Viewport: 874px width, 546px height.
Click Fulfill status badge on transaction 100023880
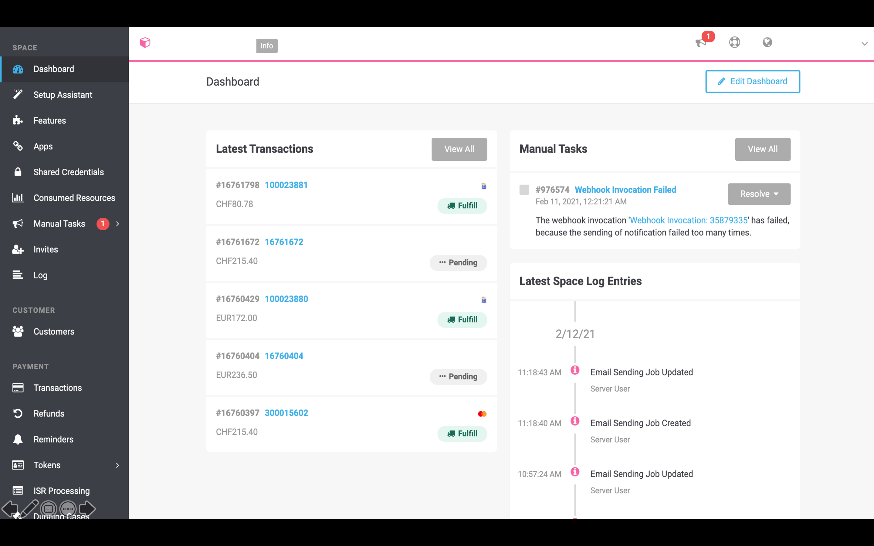pyautogui.click(x=462, y=320)
